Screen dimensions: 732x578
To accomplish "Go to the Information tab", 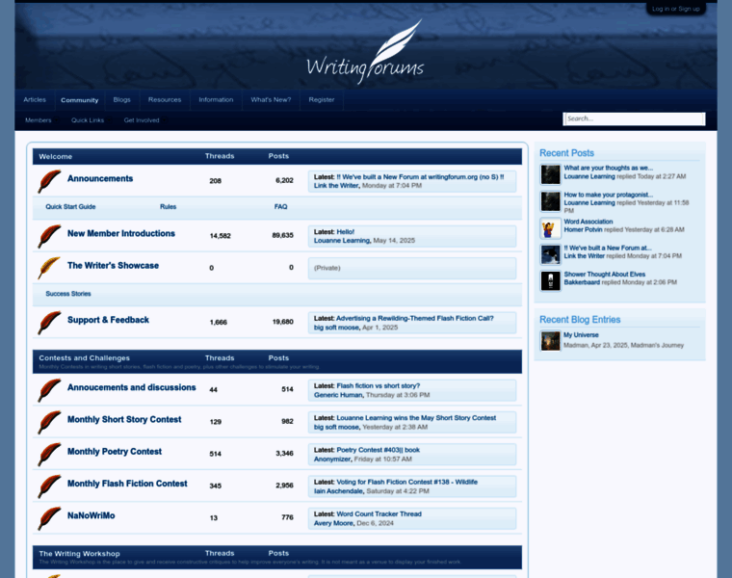I will pos(216,100).
